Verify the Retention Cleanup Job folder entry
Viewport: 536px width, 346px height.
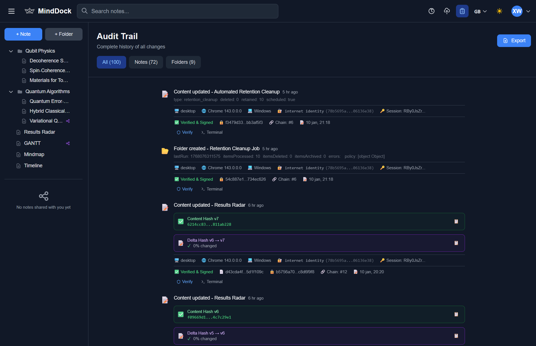point(184,189)
